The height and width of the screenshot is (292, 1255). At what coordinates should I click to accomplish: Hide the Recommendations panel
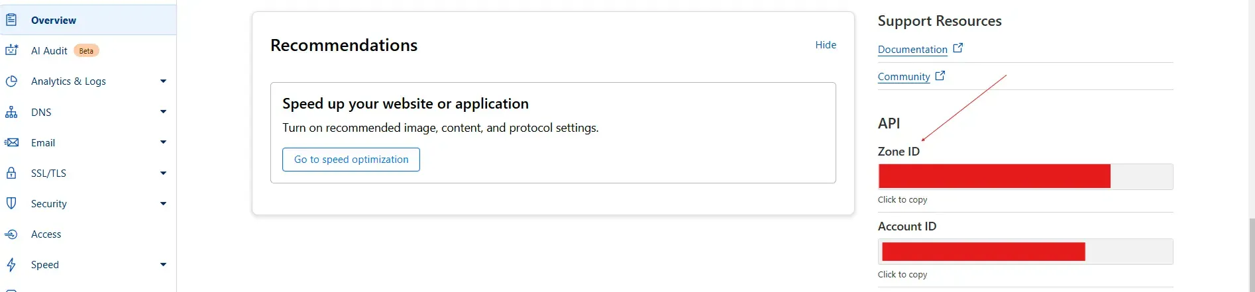click(826, 45)
